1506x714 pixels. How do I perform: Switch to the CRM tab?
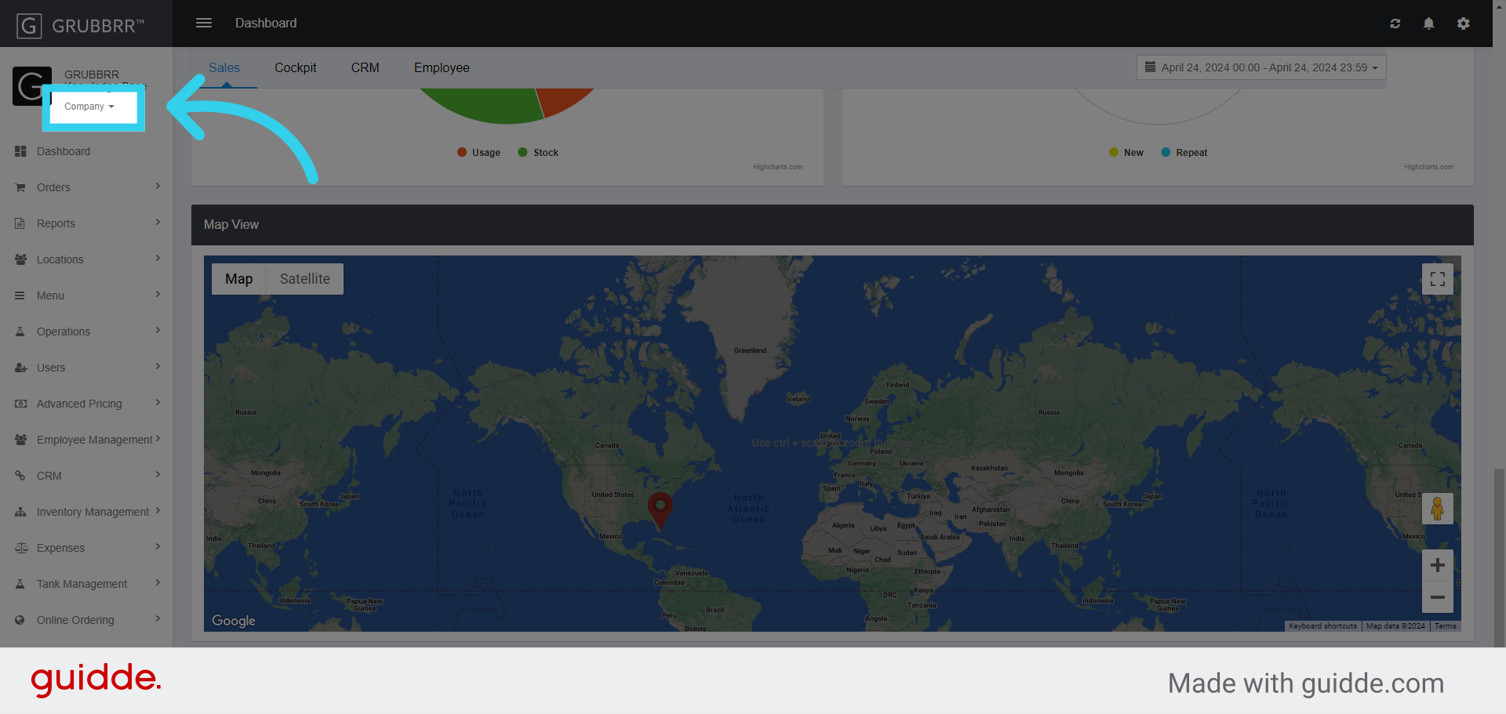(x=366, y=68)
